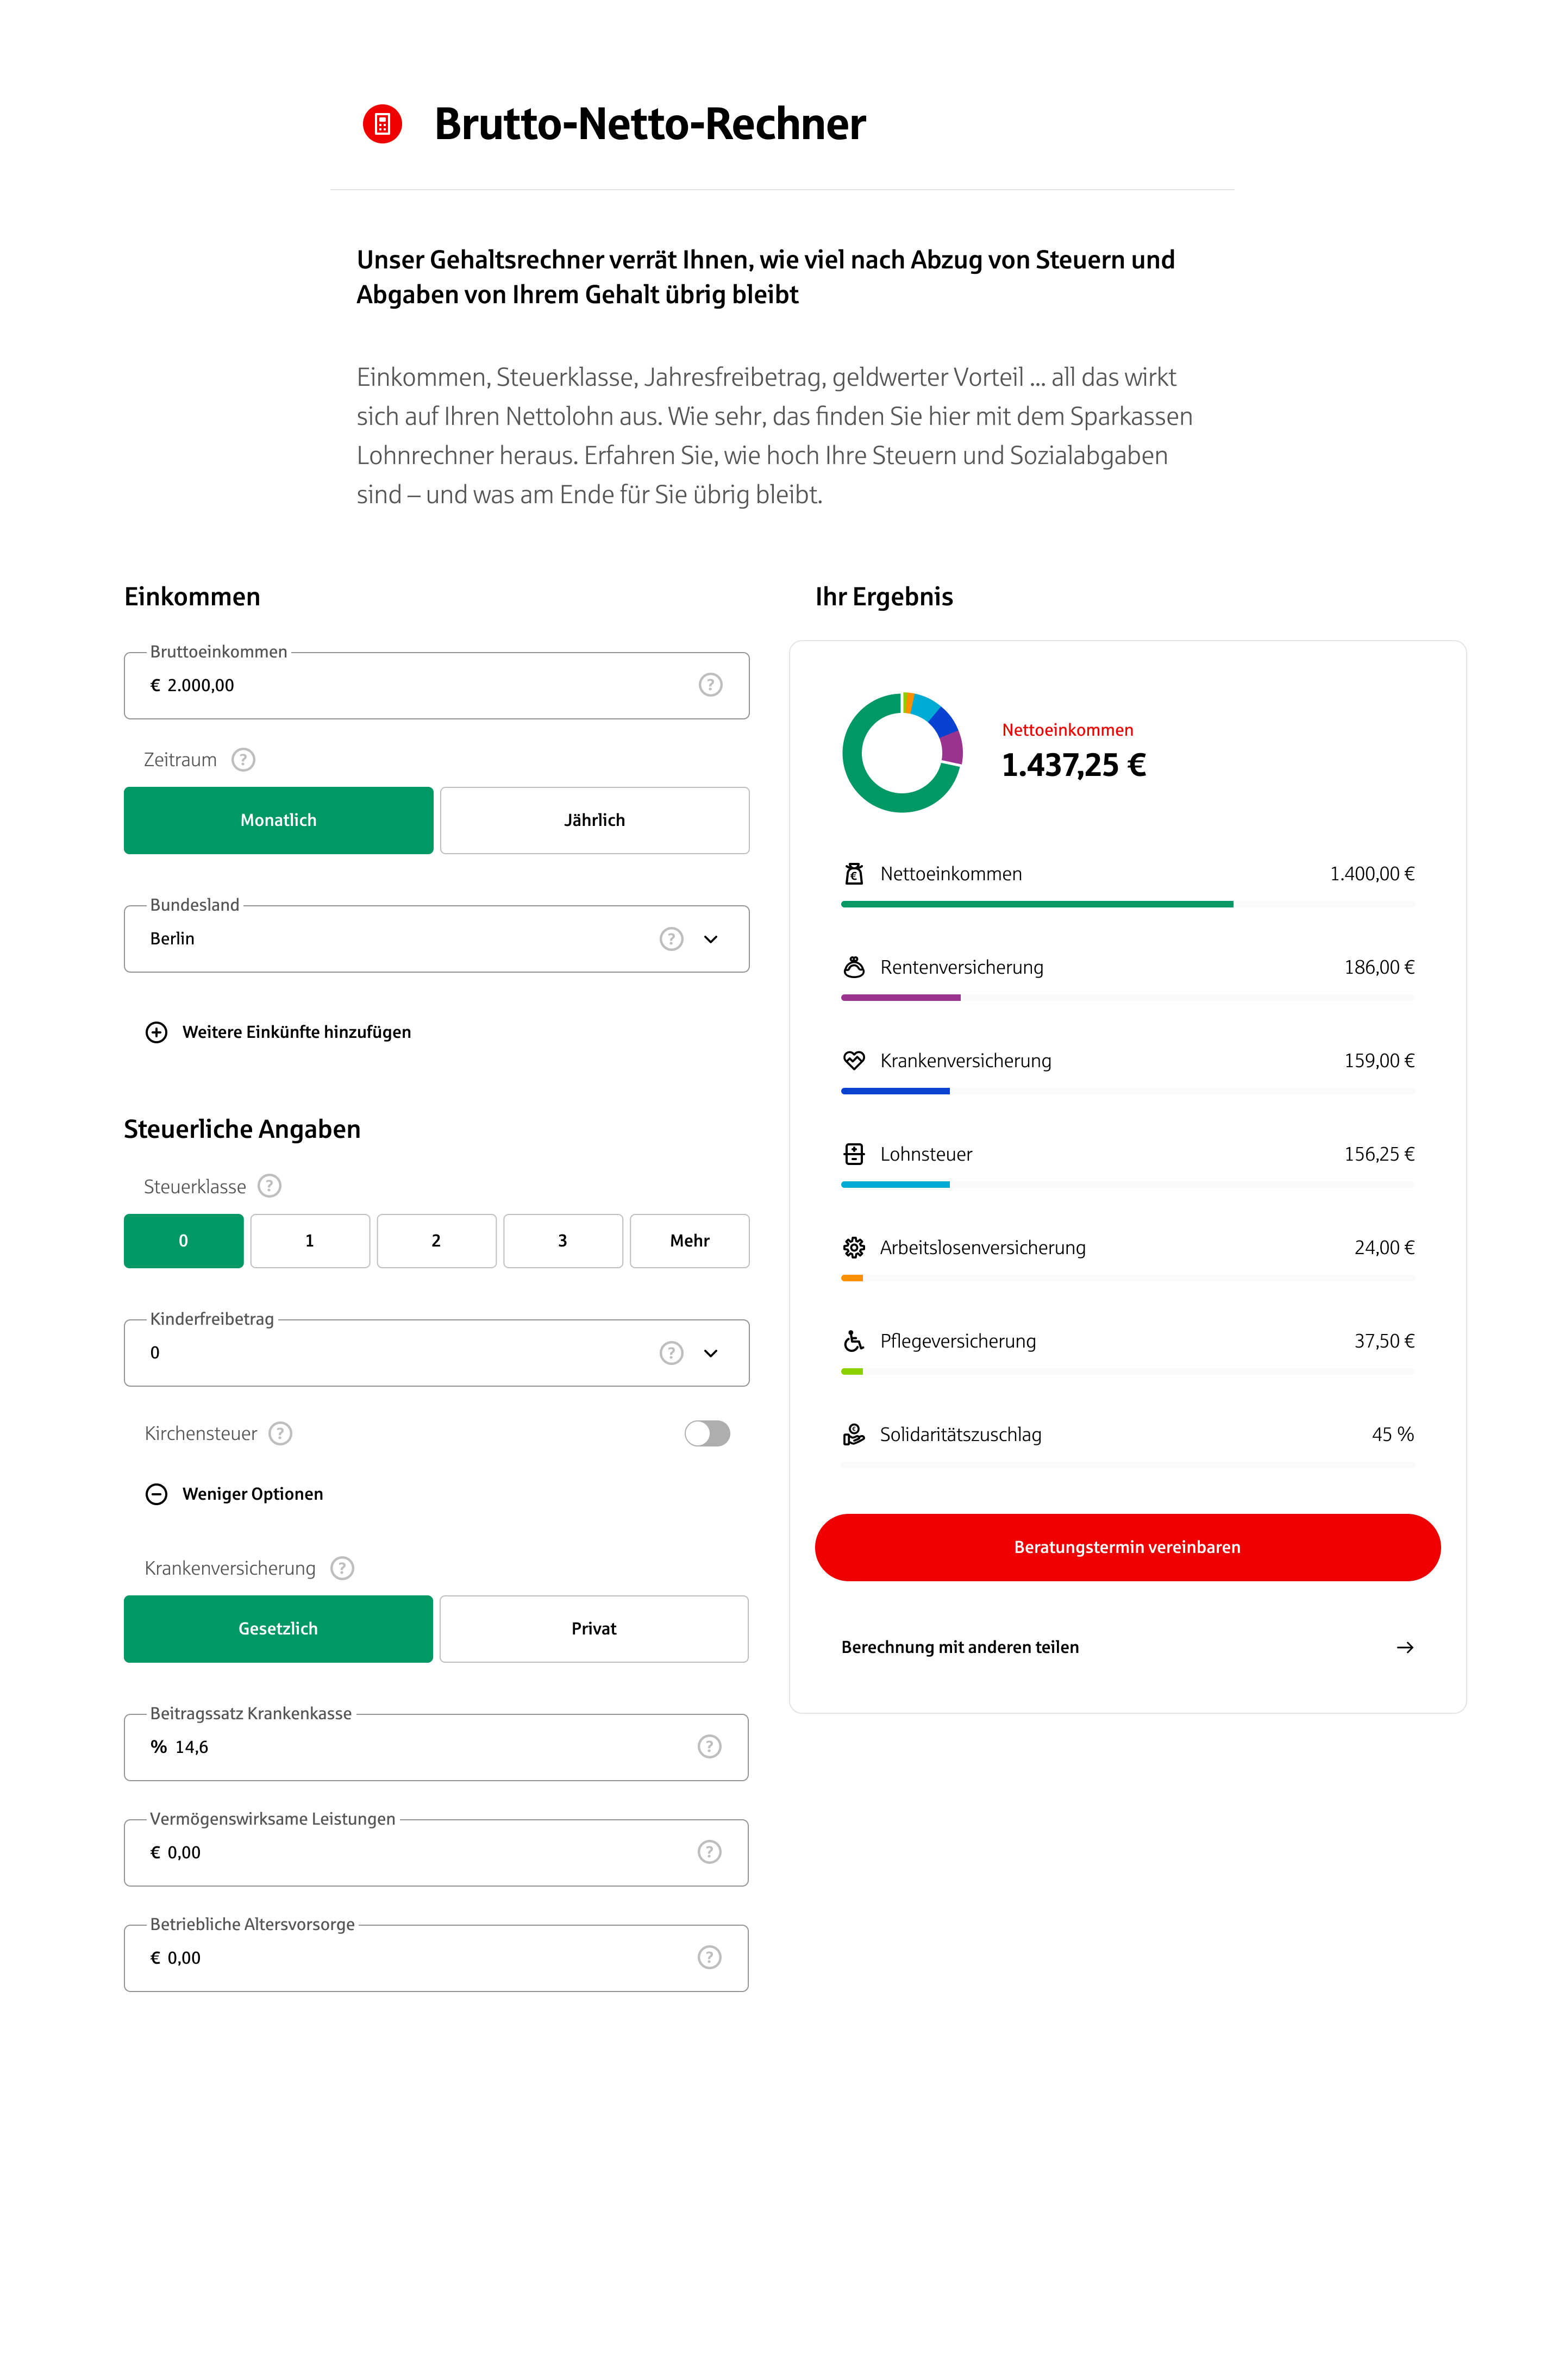Screen dimensions: 1565x2380
Task: Click help icon in Betriebliche Altersvorsorge field
Action: click(709, 1958)
